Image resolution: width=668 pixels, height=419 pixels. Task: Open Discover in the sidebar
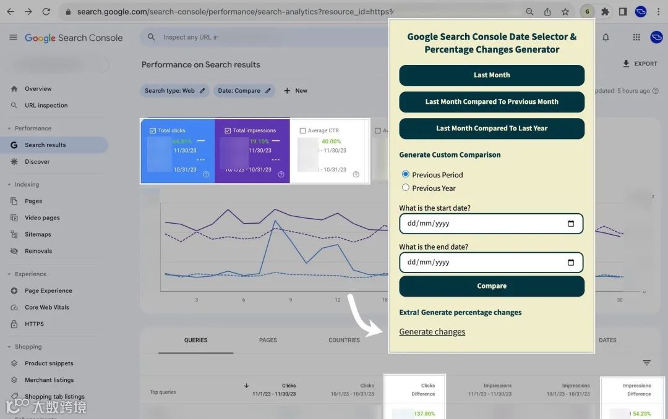[x=37, y=161]
